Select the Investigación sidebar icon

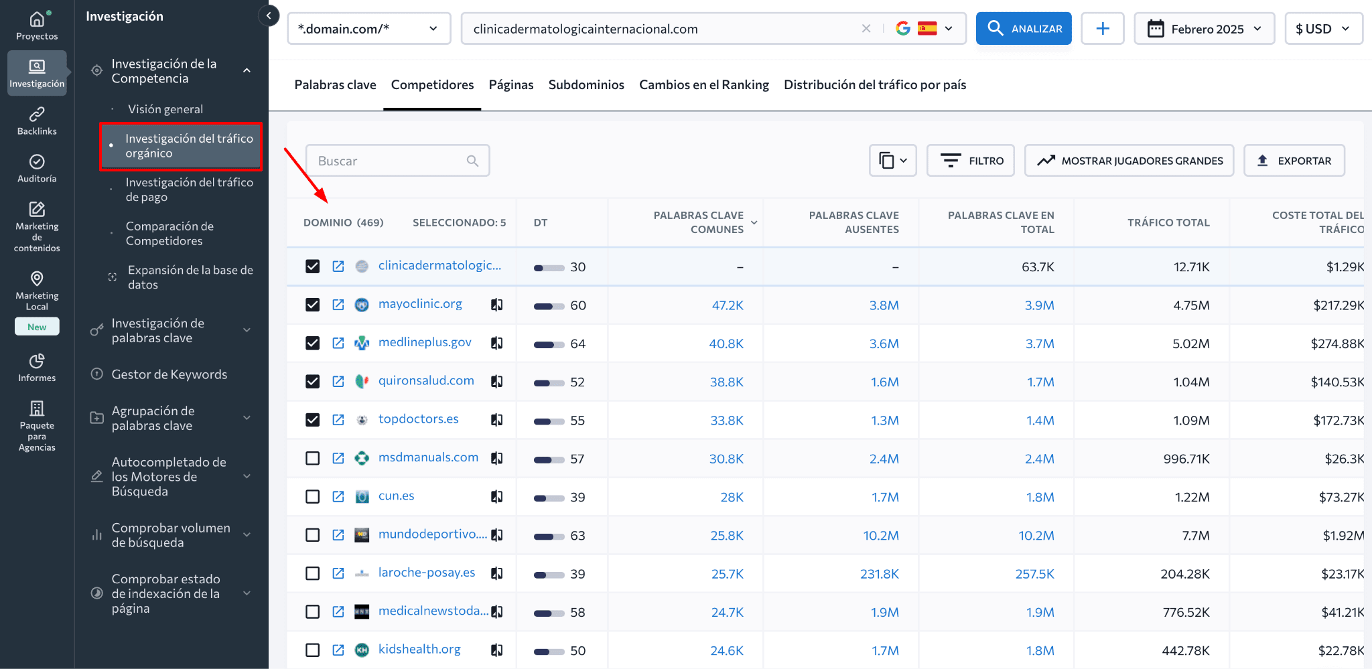point(37,73)
